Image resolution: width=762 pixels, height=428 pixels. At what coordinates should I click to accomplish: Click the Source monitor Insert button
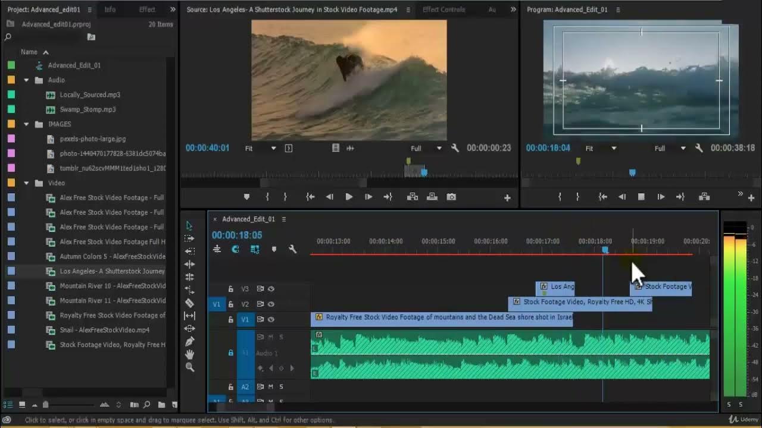tap(412, 197)
